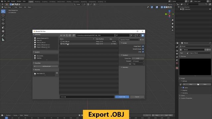Screen dimensions: 212x119
Task: Go to parent directory in file browser
Action: [x=67, y=35]
